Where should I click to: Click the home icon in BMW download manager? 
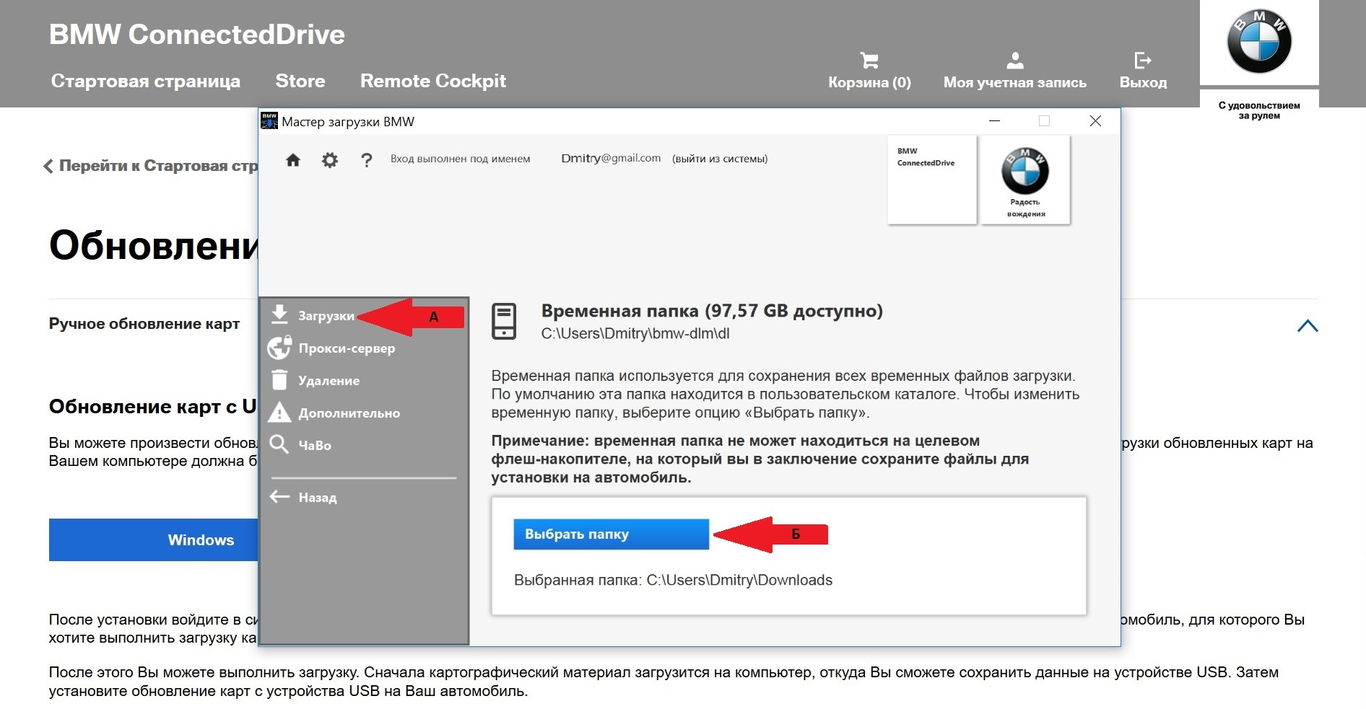pyautogui.click(x=293, y=160)
